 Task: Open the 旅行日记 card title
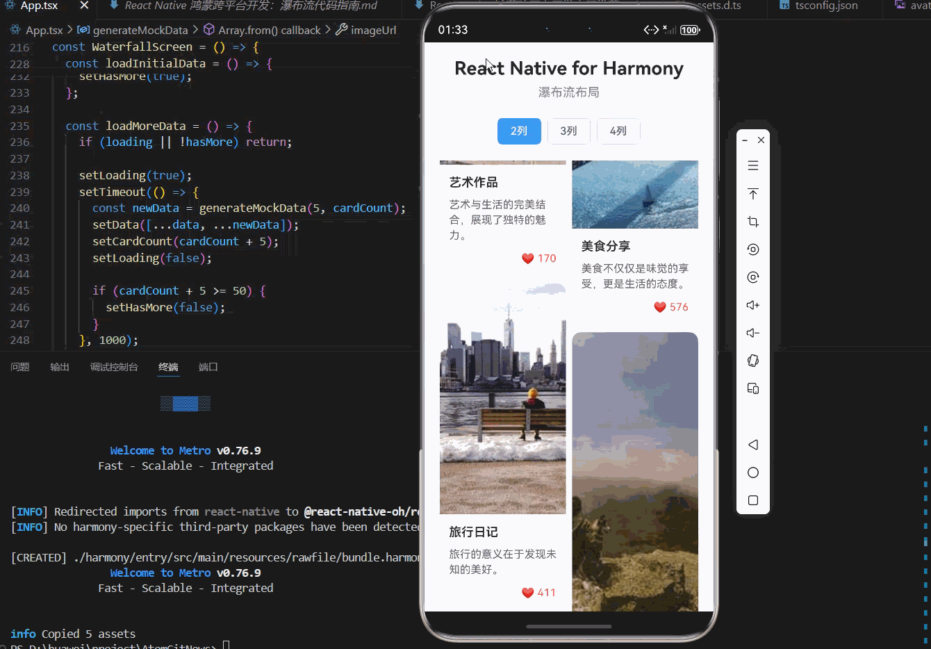[x=474, y=532]
